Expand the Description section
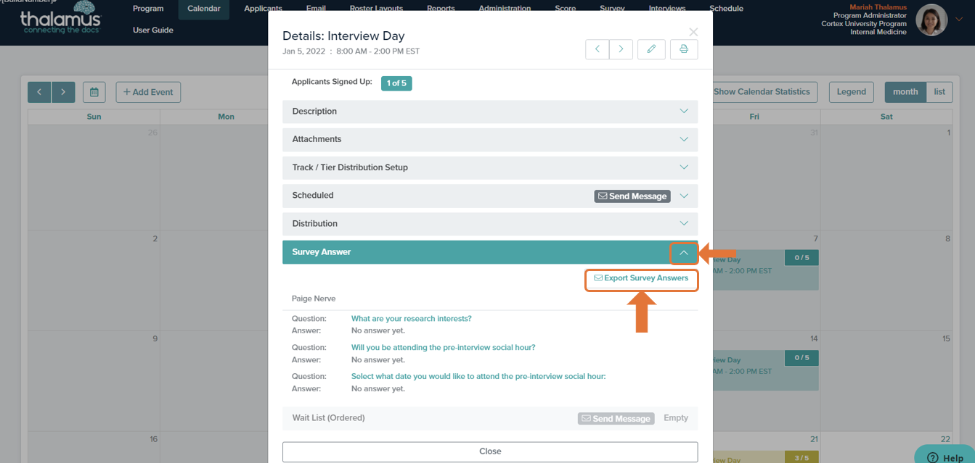This screenshot has height=463, width=975. click(x=490, y=112)
